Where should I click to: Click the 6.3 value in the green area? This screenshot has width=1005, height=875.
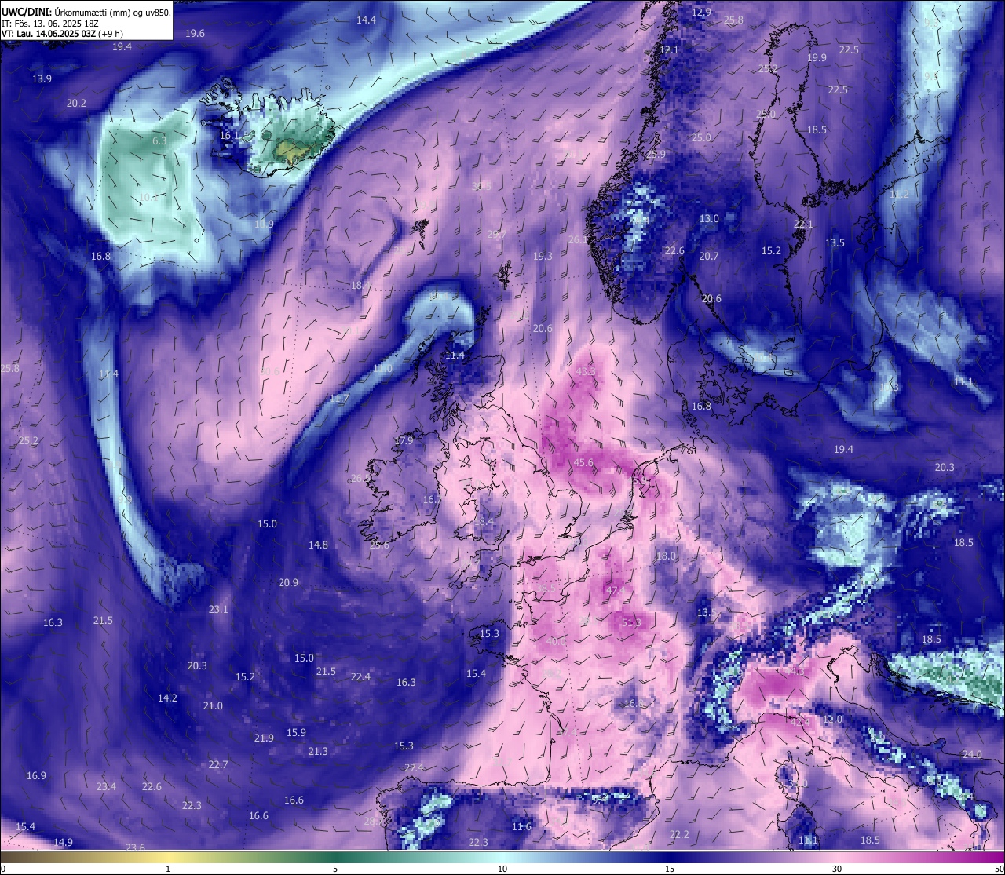(x=159, y=140)
